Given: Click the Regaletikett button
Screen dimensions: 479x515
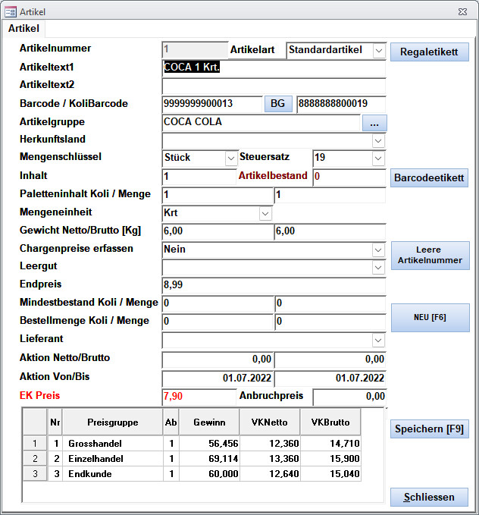Looking at the screenshot, I should click(429, 52).
